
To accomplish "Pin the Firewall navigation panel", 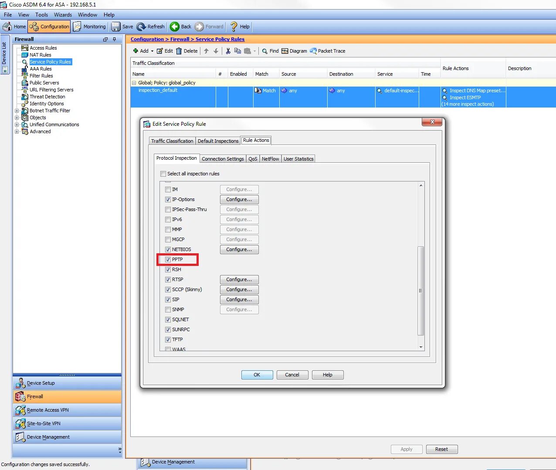I will 115,39.
